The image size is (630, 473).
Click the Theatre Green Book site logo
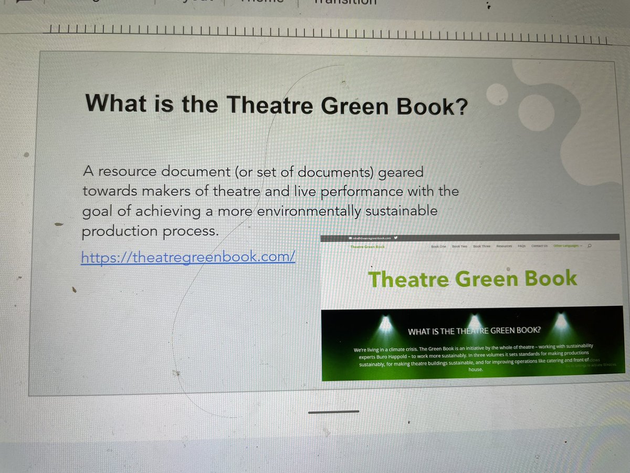click(x=367, y=247)
